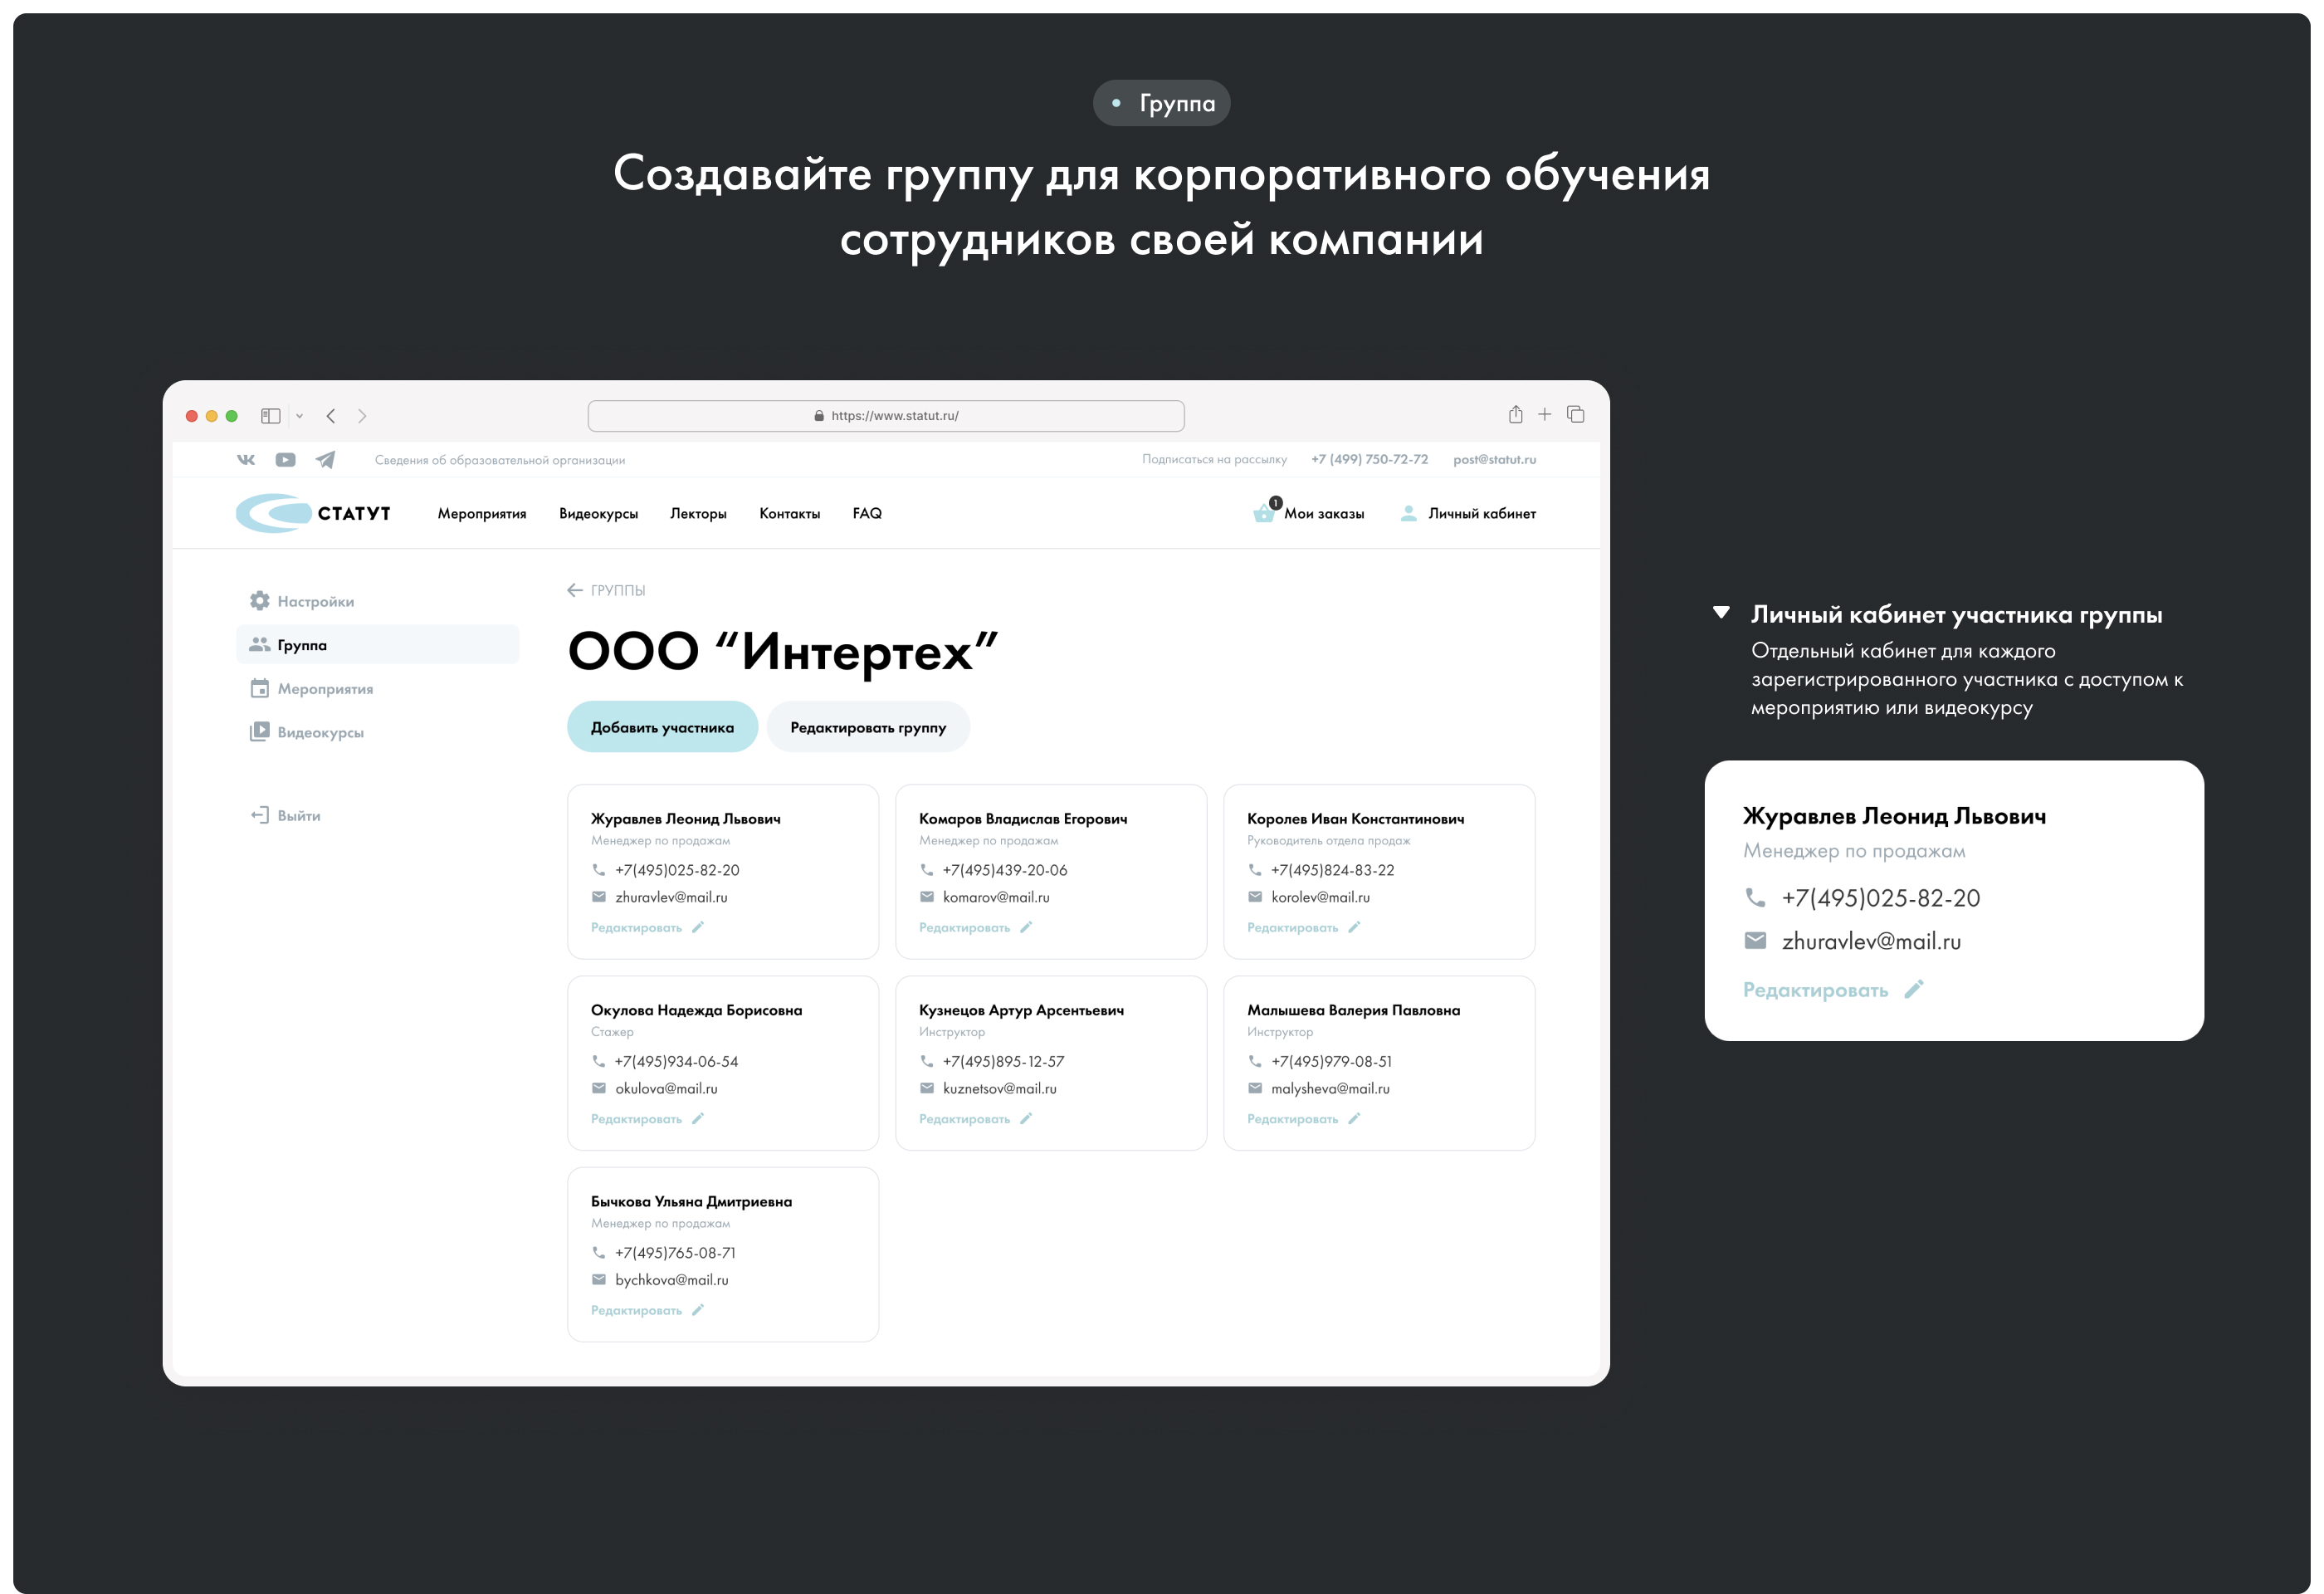2324x1594 pixels.
Task: Show the browser tab overview icon
Action: coord(1576,415)
